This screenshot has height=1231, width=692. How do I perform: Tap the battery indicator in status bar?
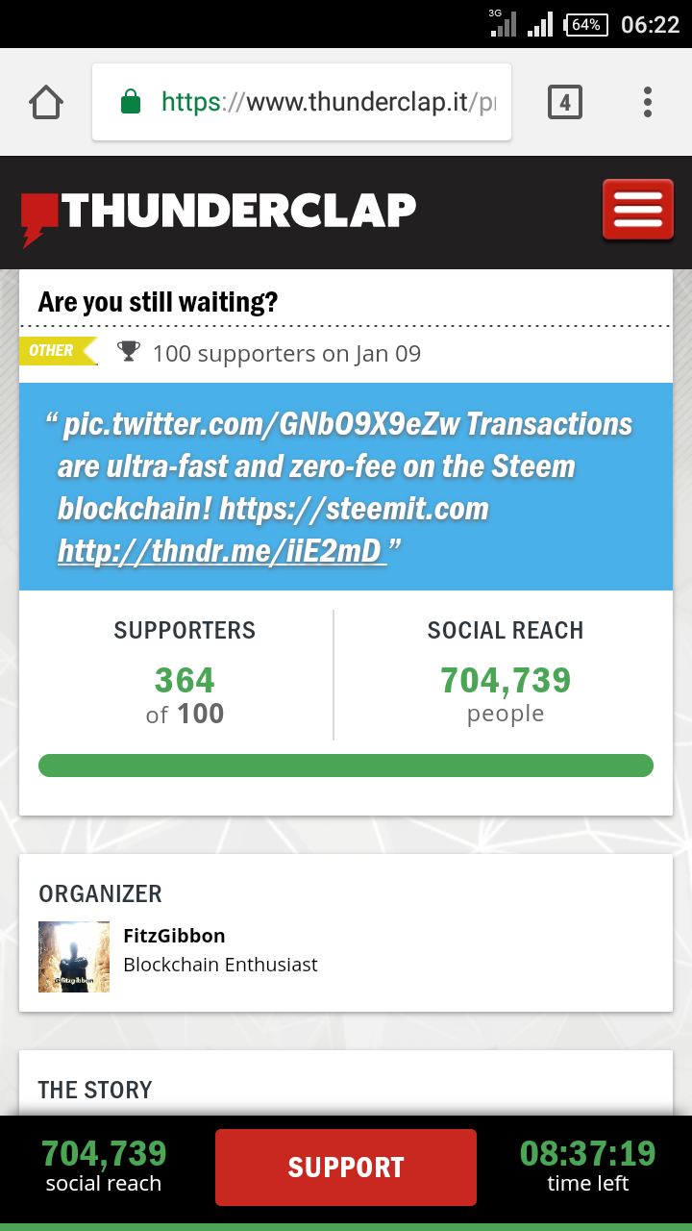[x=587, y=25]
